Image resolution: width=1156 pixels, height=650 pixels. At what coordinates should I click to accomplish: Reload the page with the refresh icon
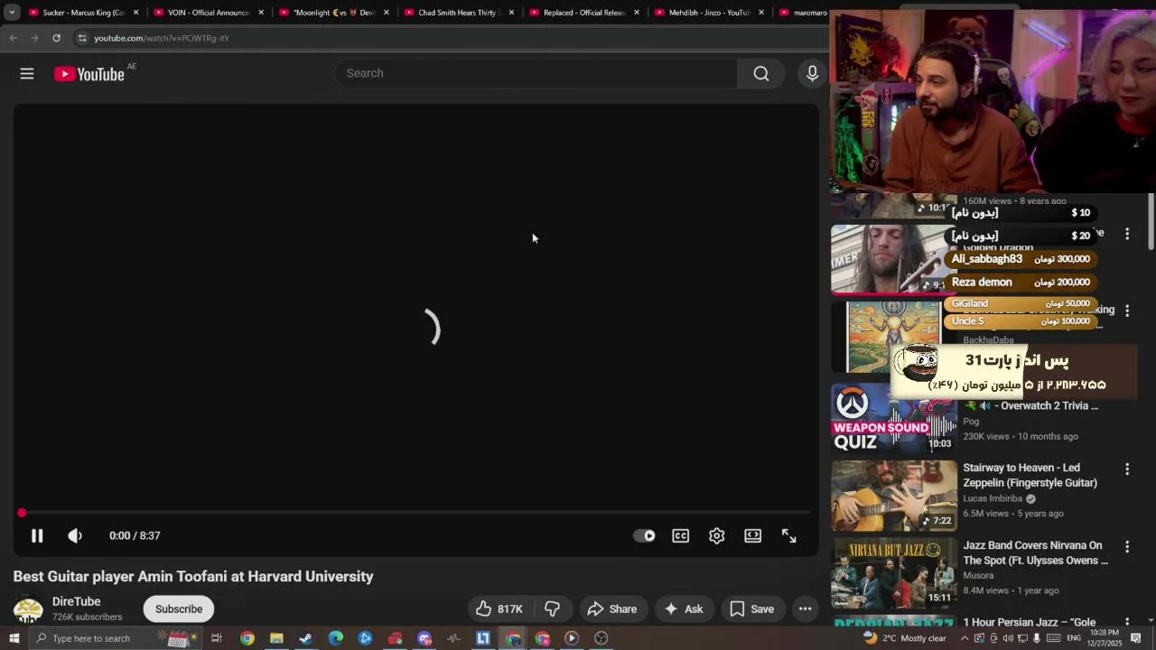(56, 38)
